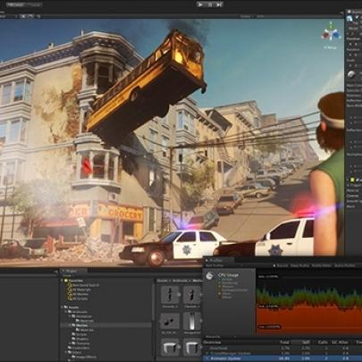Click the Assets breadcrumb in Project browser
The image size is (362, 362).
[163, 281]
